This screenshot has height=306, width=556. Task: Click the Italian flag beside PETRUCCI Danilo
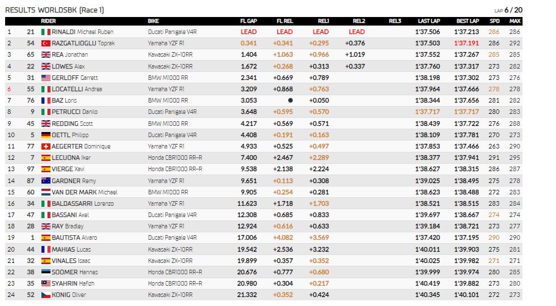(x=46, y=112)
